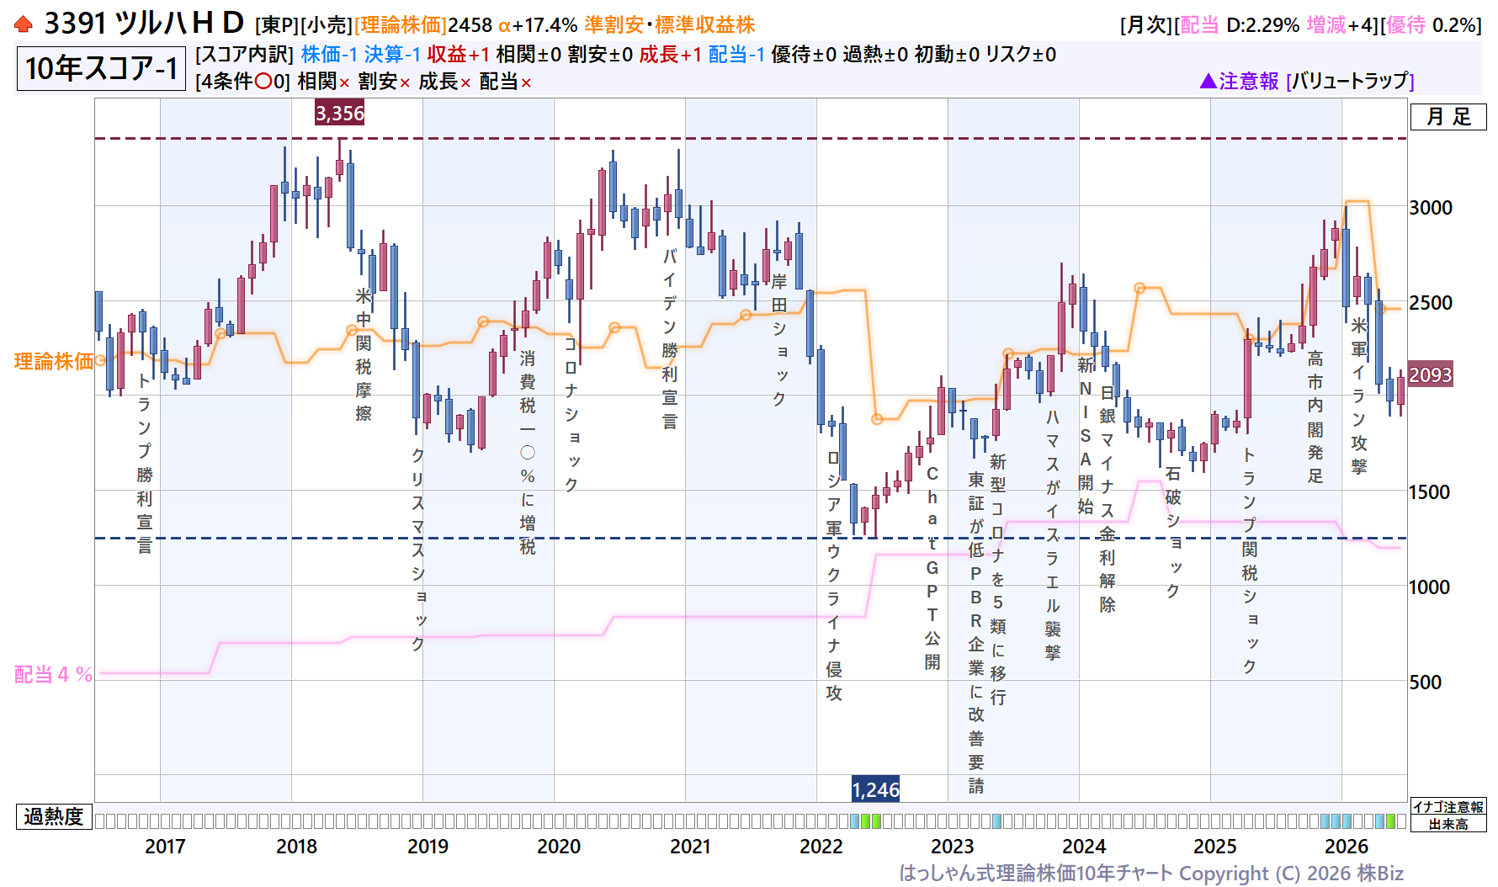Select the 月足 timeframe box

[x=1448, y=116]
